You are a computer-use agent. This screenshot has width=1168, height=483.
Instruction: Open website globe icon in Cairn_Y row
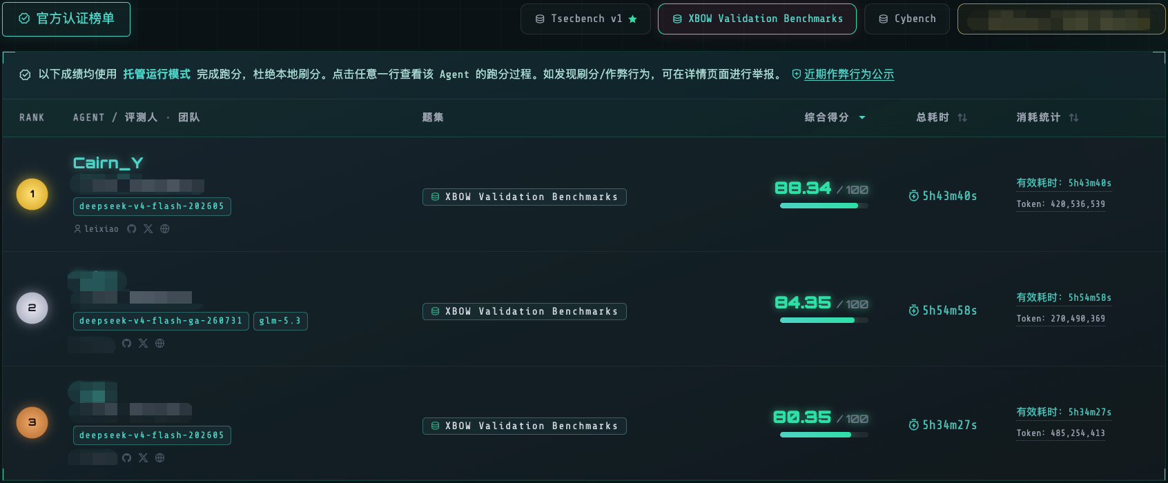(164, 229)
